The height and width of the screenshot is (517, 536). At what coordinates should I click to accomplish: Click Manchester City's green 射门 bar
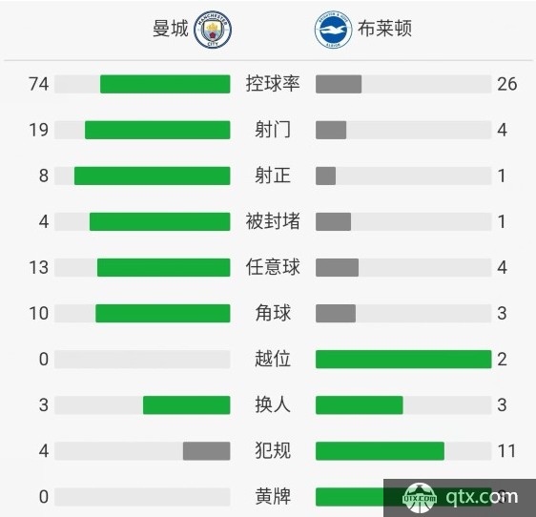click(157, 130)
